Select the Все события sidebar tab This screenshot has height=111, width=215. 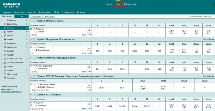click(x=7, y=16)
